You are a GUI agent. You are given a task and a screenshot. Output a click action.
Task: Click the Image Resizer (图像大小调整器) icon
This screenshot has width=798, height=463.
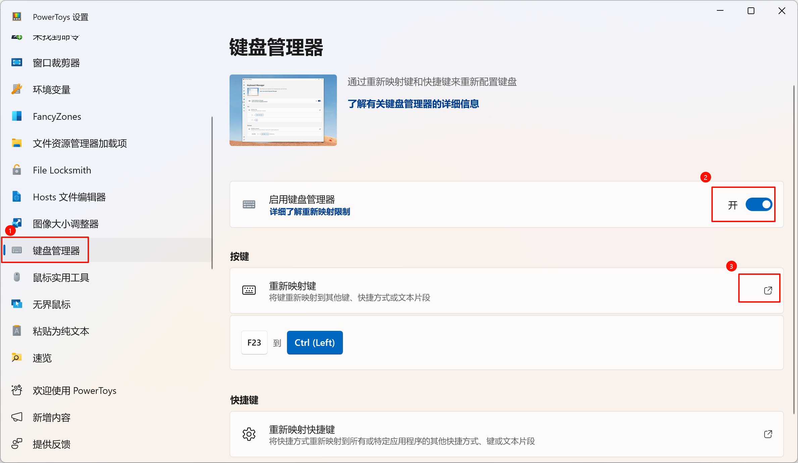click(17, 223)
